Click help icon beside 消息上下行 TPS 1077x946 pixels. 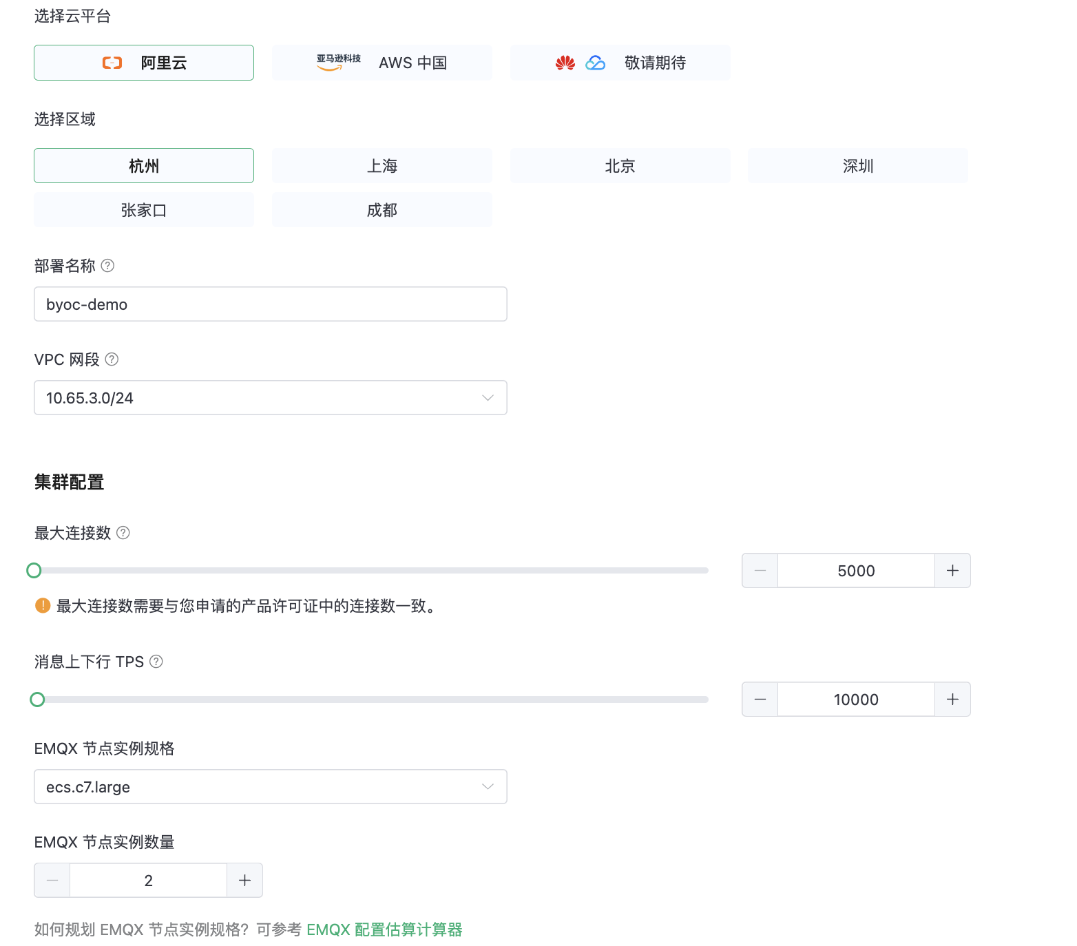pos(156,662)
